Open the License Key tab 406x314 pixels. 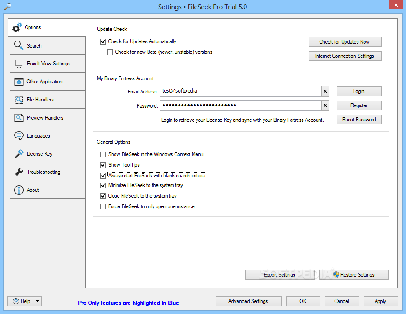pyautogui.click(x=48, y=154)
